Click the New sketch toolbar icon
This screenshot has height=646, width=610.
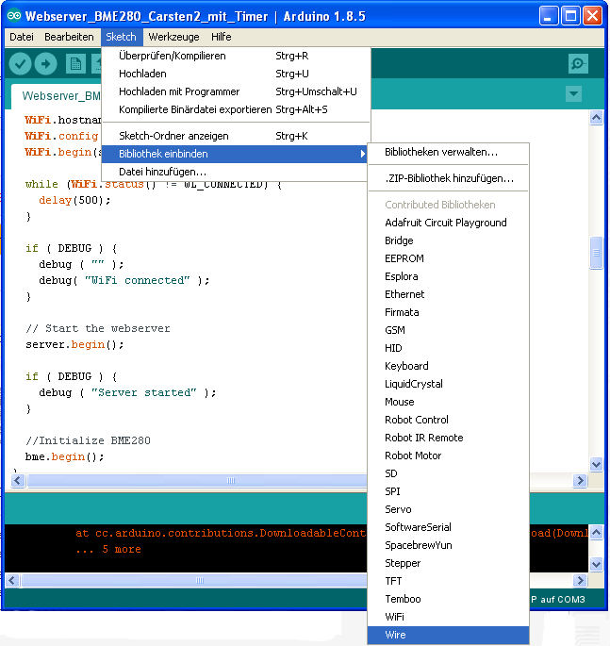point(75,64)
